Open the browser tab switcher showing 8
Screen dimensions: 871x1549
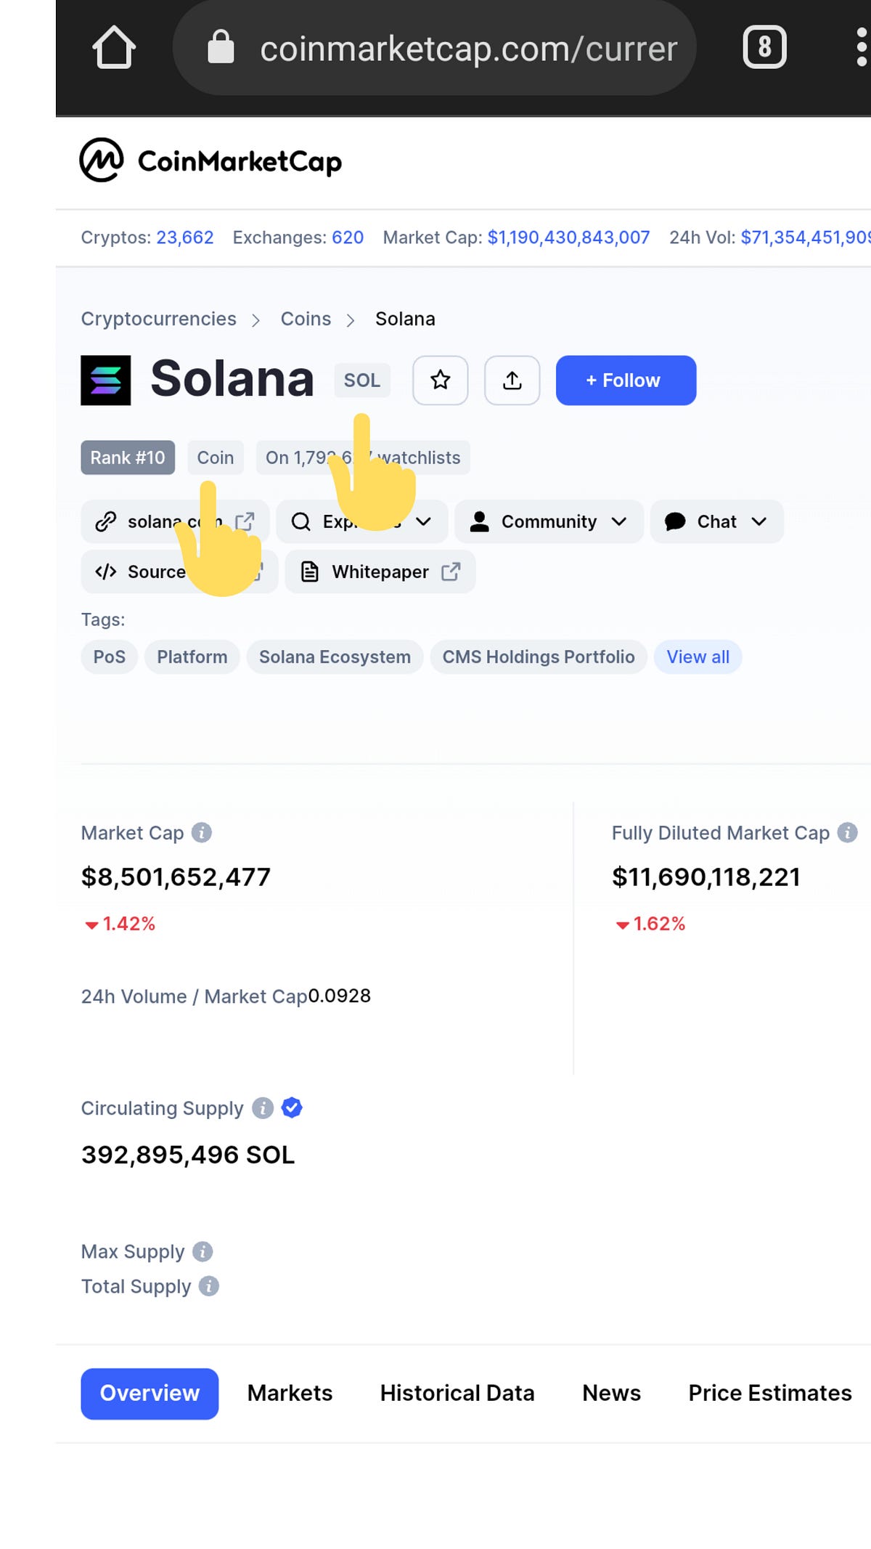[x=764, y=48]
